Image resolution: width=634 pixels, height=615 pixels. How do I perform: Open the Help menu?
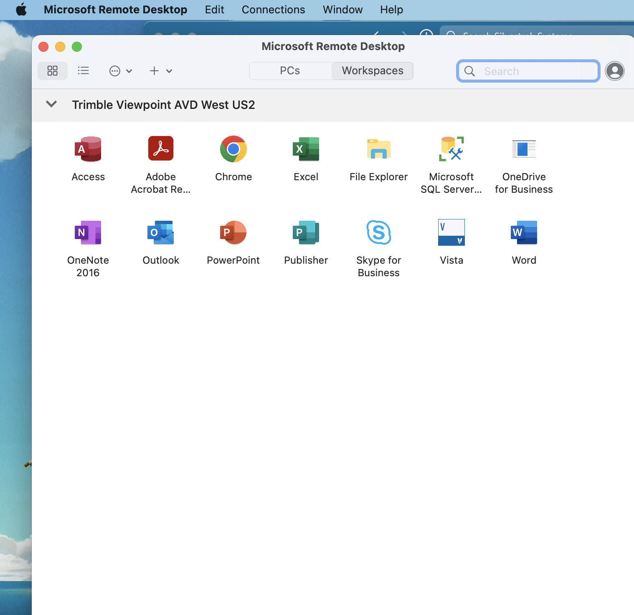click(x=392, y=10)
